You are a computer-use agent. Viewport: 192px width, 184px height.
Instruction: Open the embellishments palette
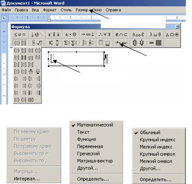point(54,34)
